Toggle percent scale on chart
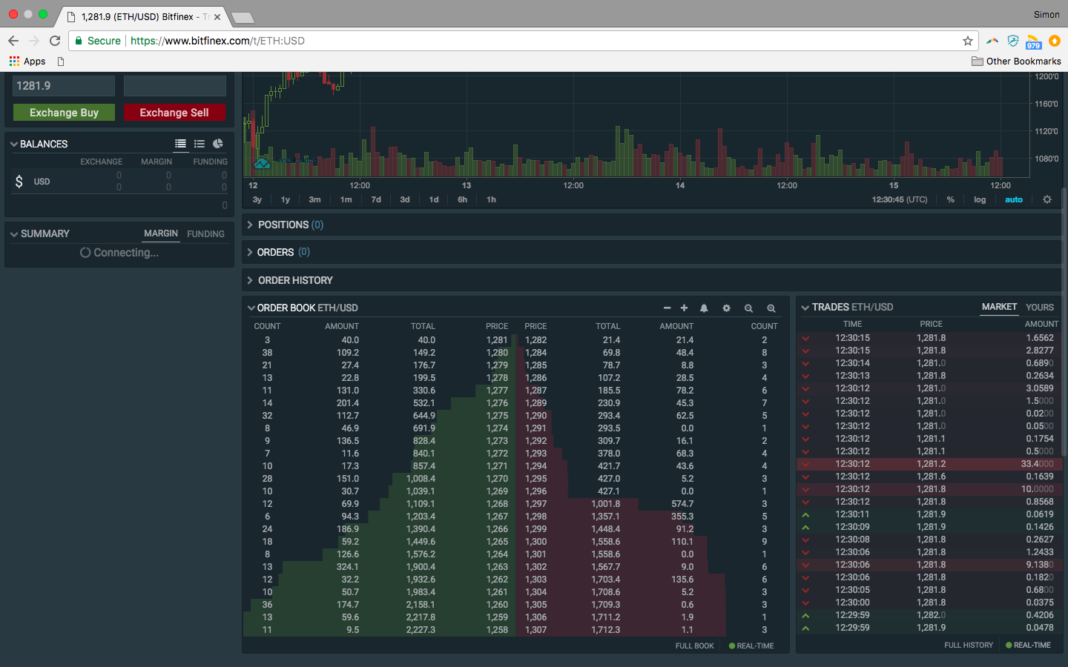1068x667 pixels. (951, 200)
